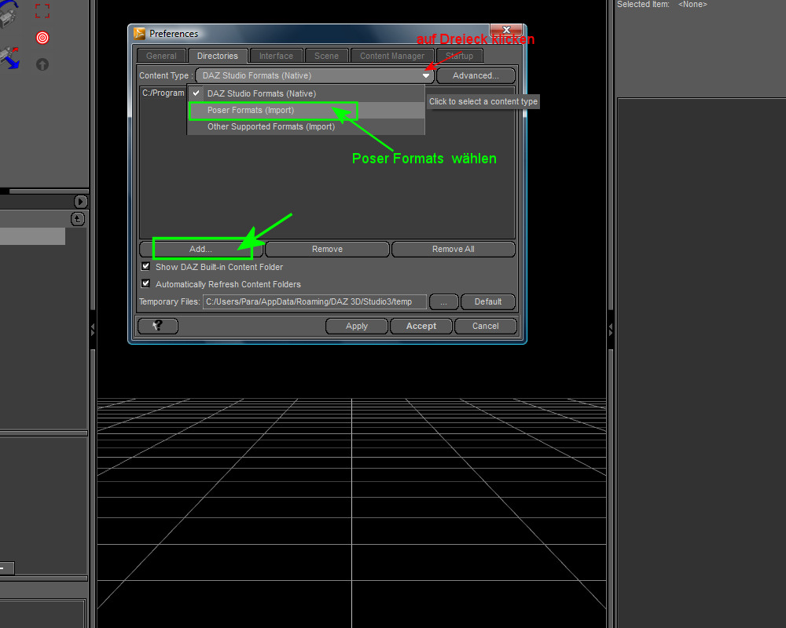786x628 pixels.
Task: Click the ... browse button for temporary files
Action: (x=443, y=301)
